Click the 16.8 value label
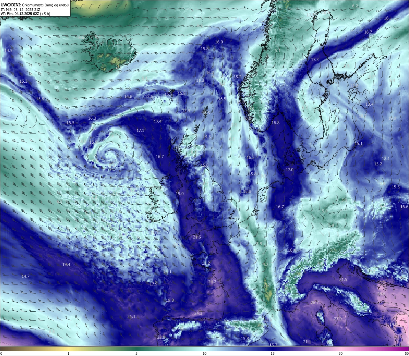This screenshot has width=409, height=356. (x=275, y=123)
